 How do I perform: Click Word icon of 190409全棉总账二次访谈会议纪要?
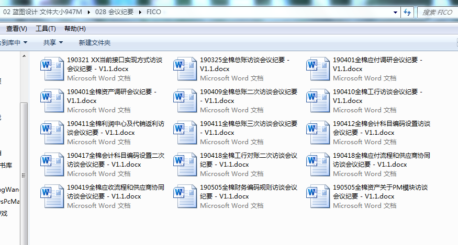[185, 101]
